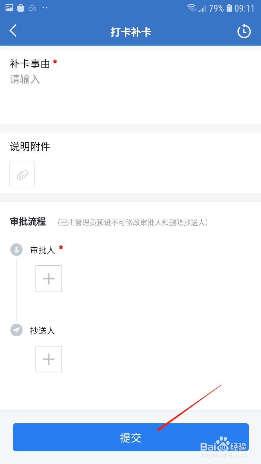Tap the 打卡补卡 page title
This screenshot has height=464, width=261.
(130, 32)
